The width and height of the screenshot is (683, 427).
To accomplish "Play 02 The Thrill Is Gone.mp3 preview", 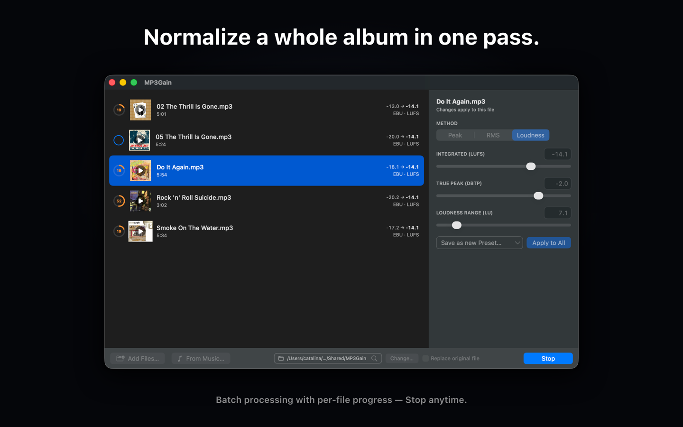I will click(140, 110).
